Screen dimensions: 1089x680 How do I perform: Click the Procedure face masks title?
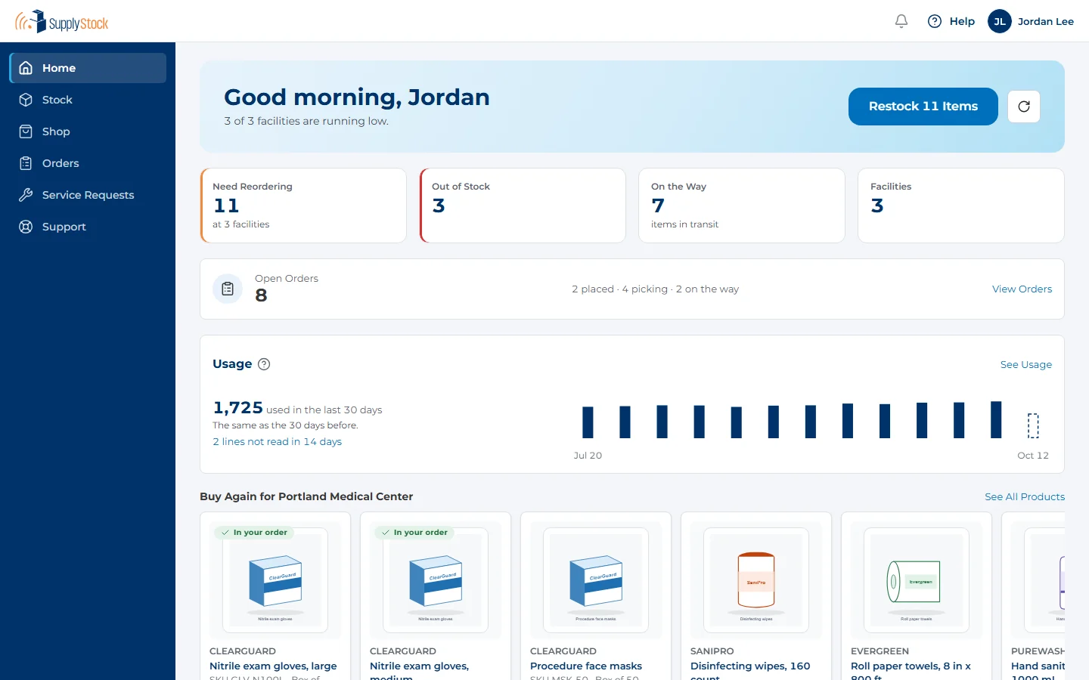586,666
